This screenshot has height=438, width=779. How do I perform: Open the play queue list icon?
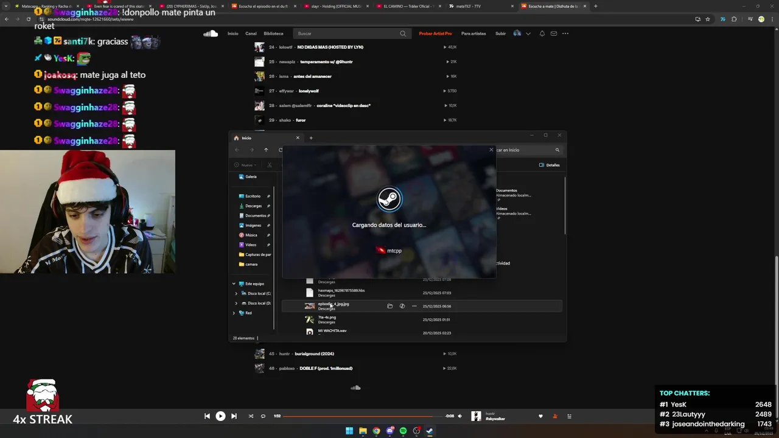tap(570, 416)
